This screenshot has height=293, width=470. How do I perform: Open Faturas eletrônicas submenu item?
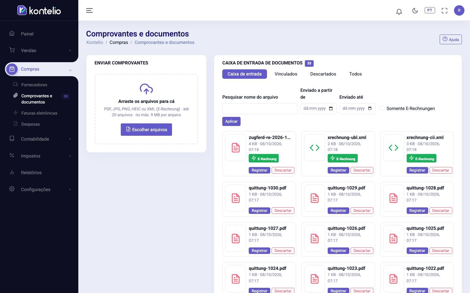[x=39, y=113]
